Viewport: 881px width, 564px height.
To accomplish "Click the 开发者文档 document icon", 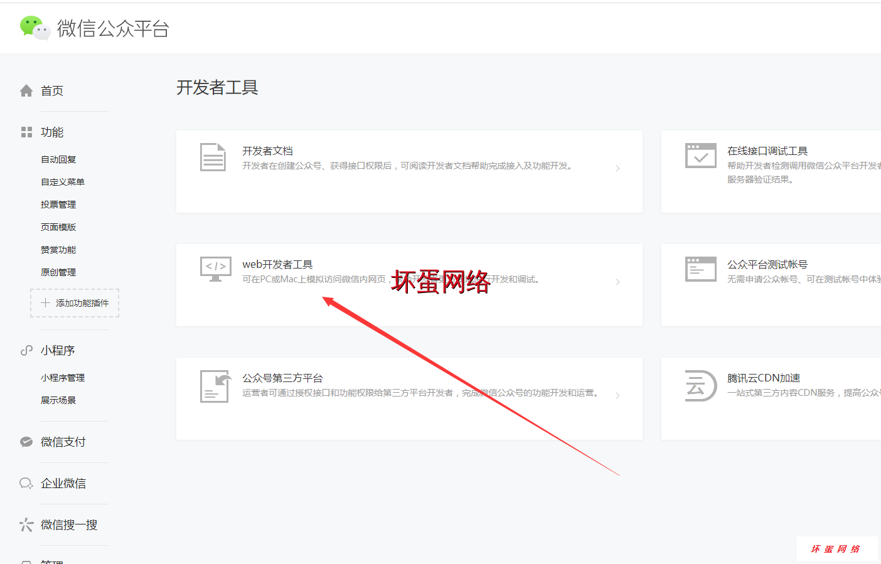I will (x=213, y=157).
